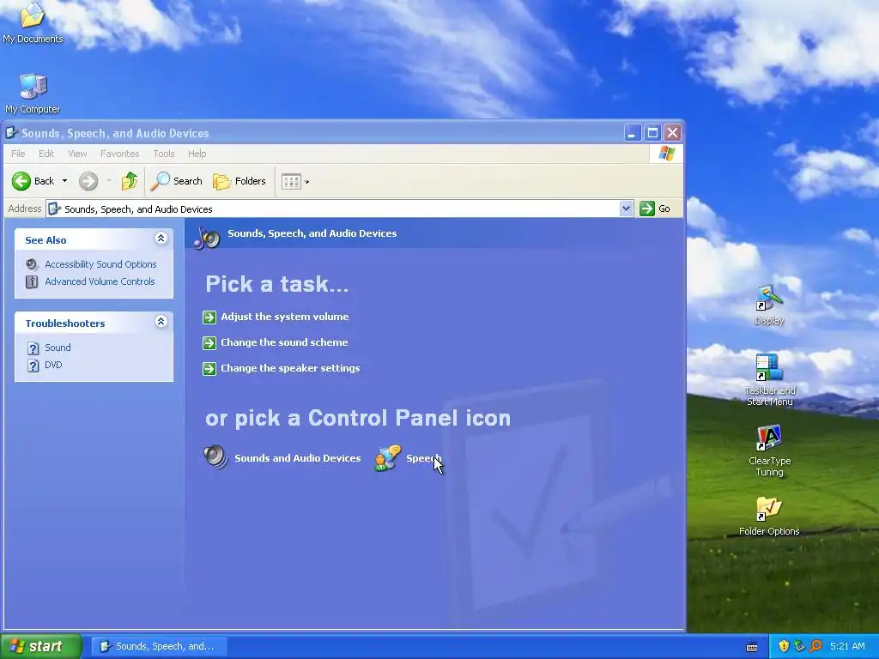Image resolution: width=879 pixels, height=659 pixels.
Task: Click the Sounds, Speech taskbar button
Action: coord(159,646)
